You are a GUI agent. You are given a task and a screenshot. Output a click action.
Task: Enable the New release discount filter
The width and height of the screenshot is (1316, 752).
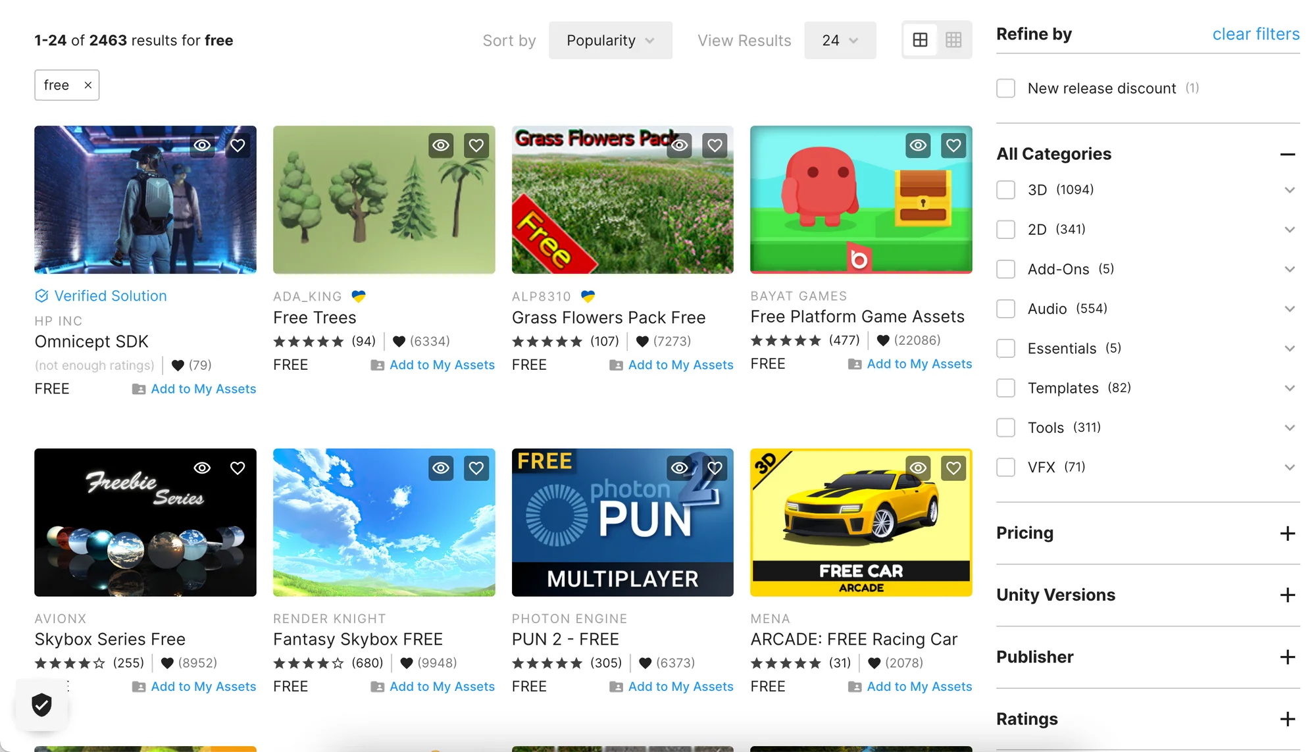[1005, 88]
